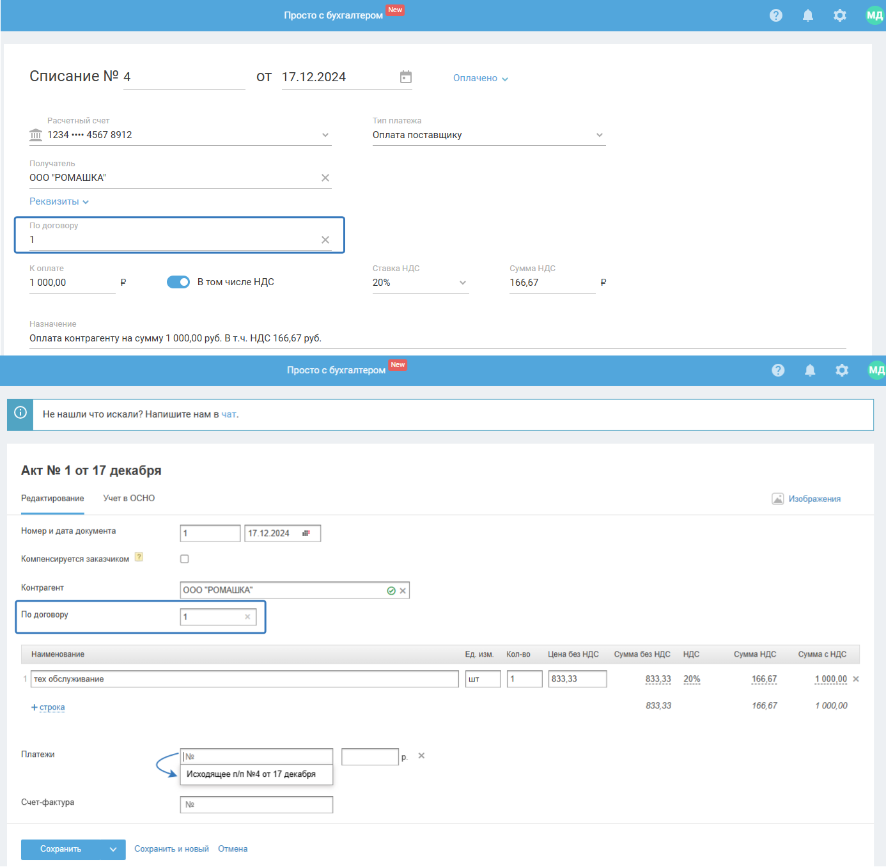The image size is (886, 867).
Task: Switch to the Учет в ОСНО tab
Action: click(129, 498)
